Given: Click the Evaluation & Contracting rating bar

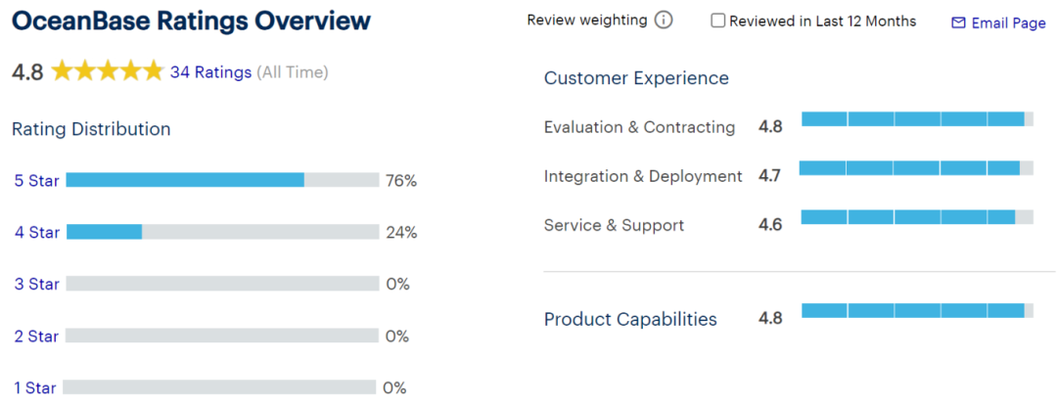Looking at the screenshot, I should point(917,119).
